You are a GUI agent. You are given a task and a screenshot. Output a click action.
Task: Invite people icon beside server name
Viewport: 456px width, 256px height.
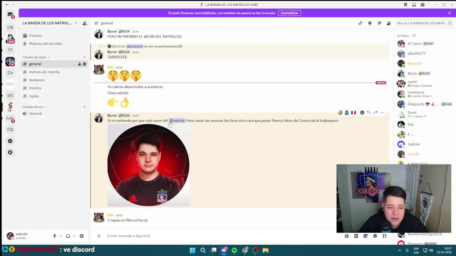click(85, 23)
